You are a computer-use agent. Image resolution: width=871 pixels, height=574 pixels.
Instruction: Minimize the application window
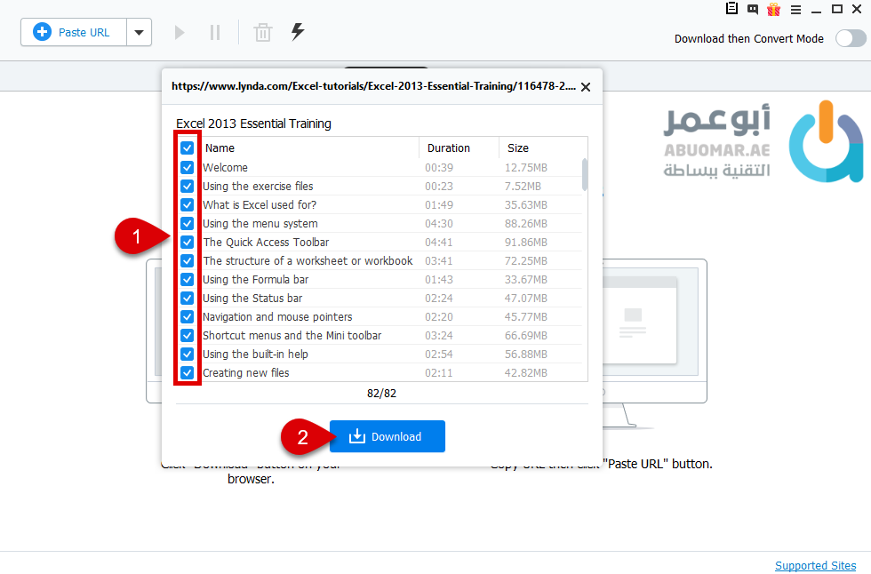pos(816,11)
